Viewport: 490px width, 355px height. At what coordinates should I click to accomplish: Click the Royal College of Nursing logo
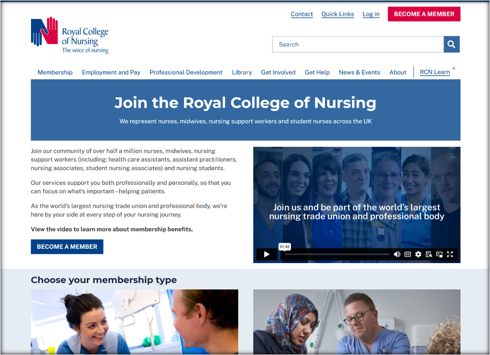pyautogui.click(x=70, y=35)
